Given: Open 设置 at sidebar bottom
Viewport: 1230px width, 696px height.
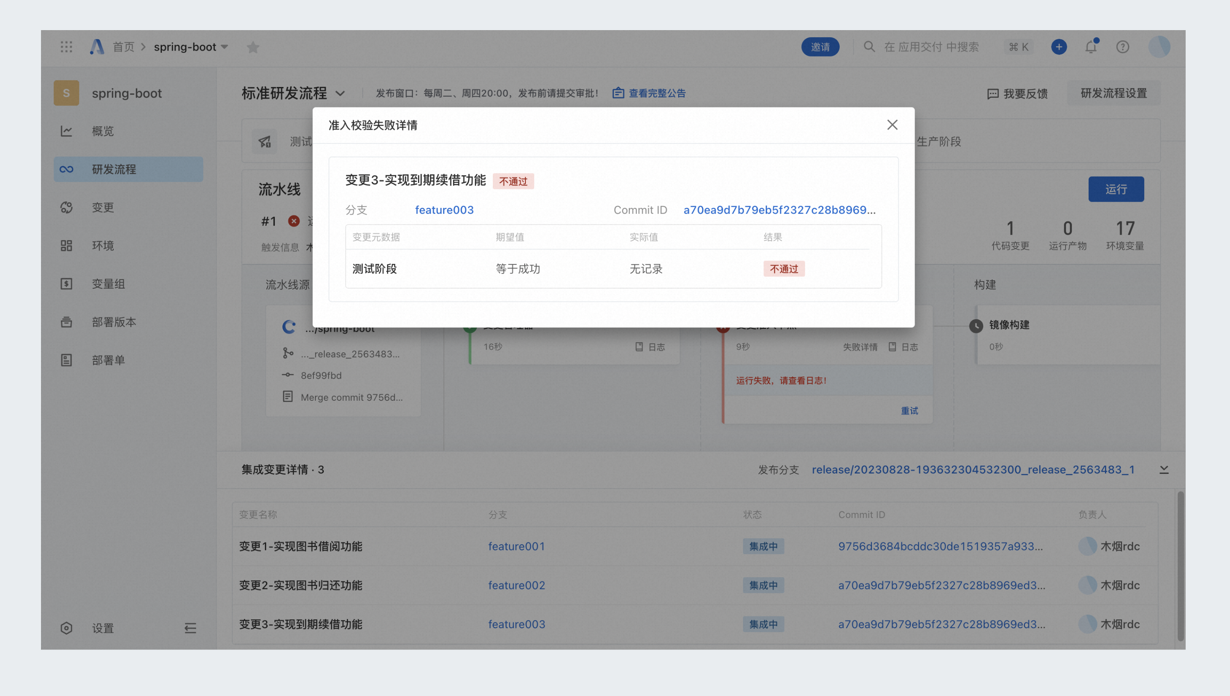Looking at the screenshot, I should pyautogui.click(x=103, y=628).
